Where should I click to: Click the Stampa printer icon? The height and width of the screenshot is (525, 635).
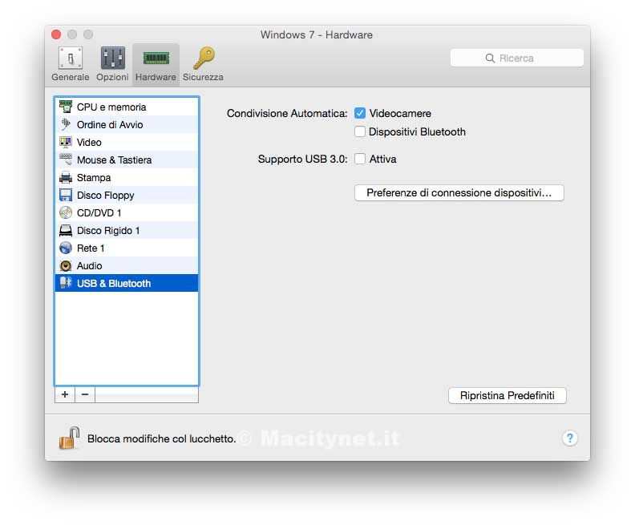[x=66, y=177]
